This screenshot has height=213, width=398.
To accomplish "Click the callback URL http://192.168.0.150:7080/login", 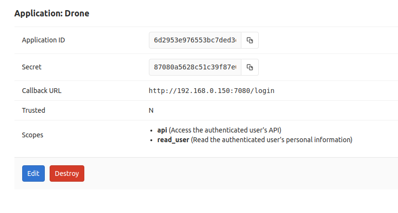I will 212,91.
